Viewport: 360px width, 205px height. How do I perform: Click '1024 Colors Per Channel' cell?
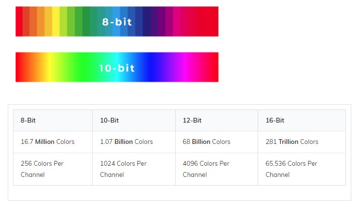[x=134, y=169]
